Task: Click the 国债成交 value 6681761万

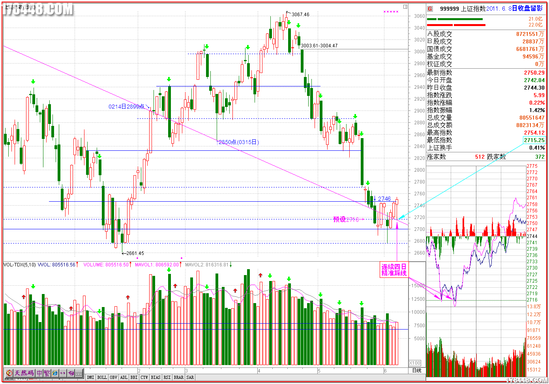Action: tap(530, 49)
